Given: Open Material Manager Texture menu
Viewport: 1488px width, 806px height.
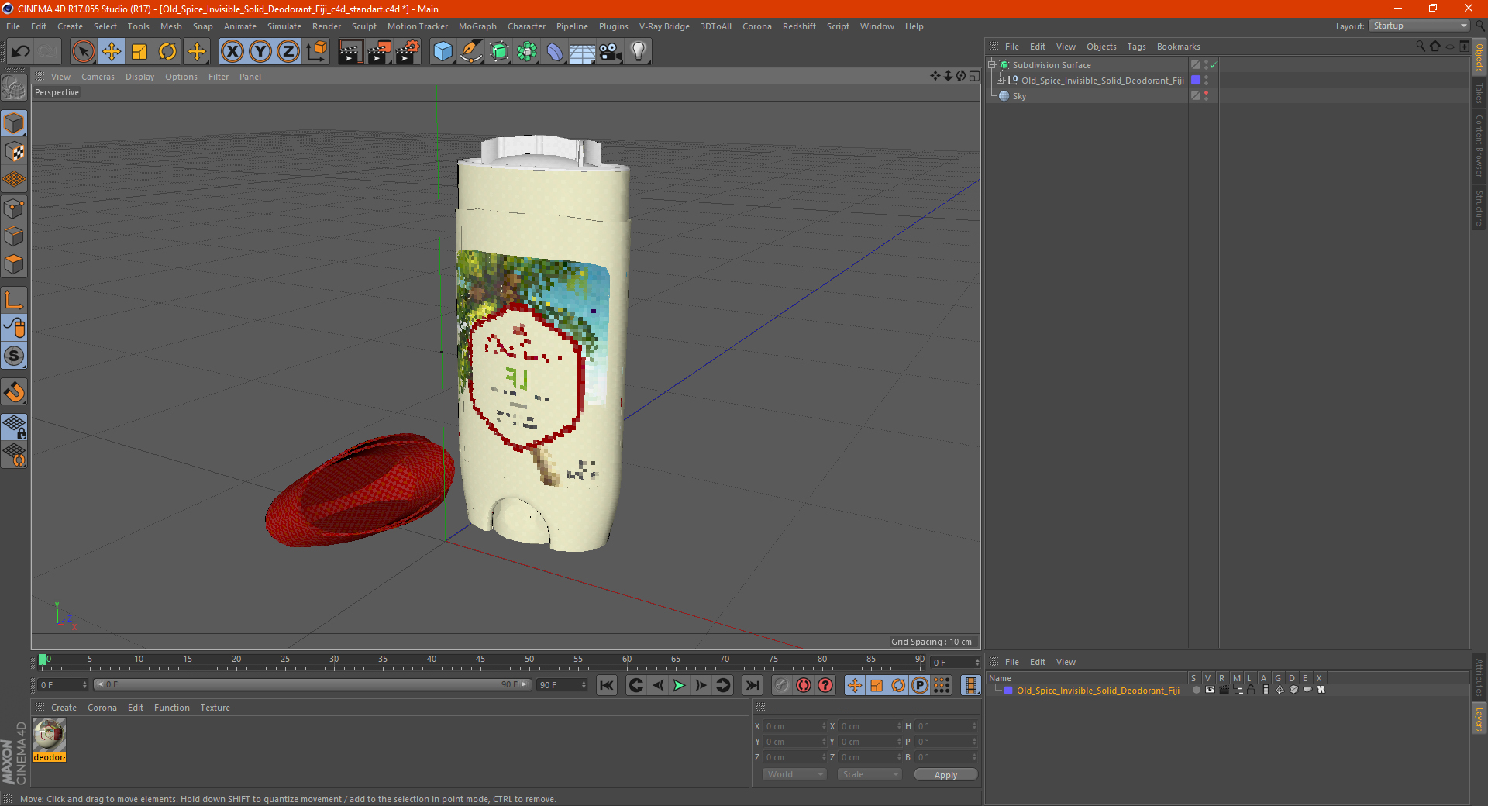Looking at the screenshot, I should [x=215, y=708].
